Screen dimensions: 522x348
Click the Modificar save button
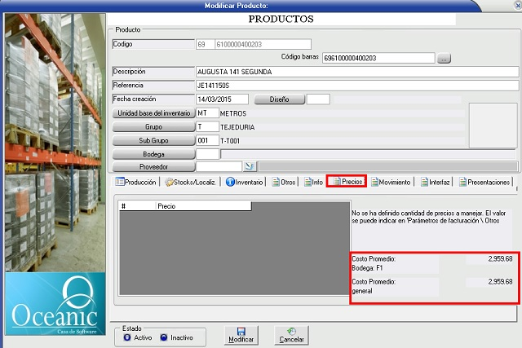pos(241,334)
